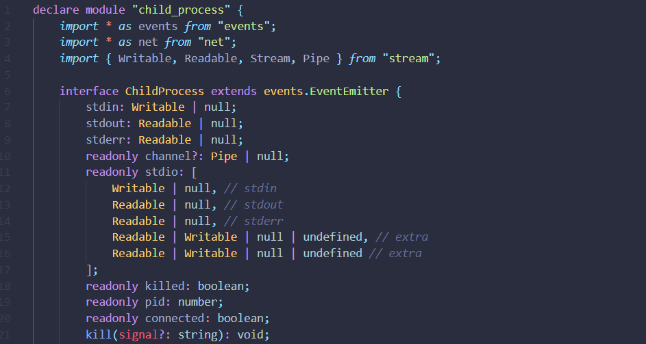Click the Pipe type after channel
The width and height of the screenshot is (646, 344).
(x=224, y=156)
